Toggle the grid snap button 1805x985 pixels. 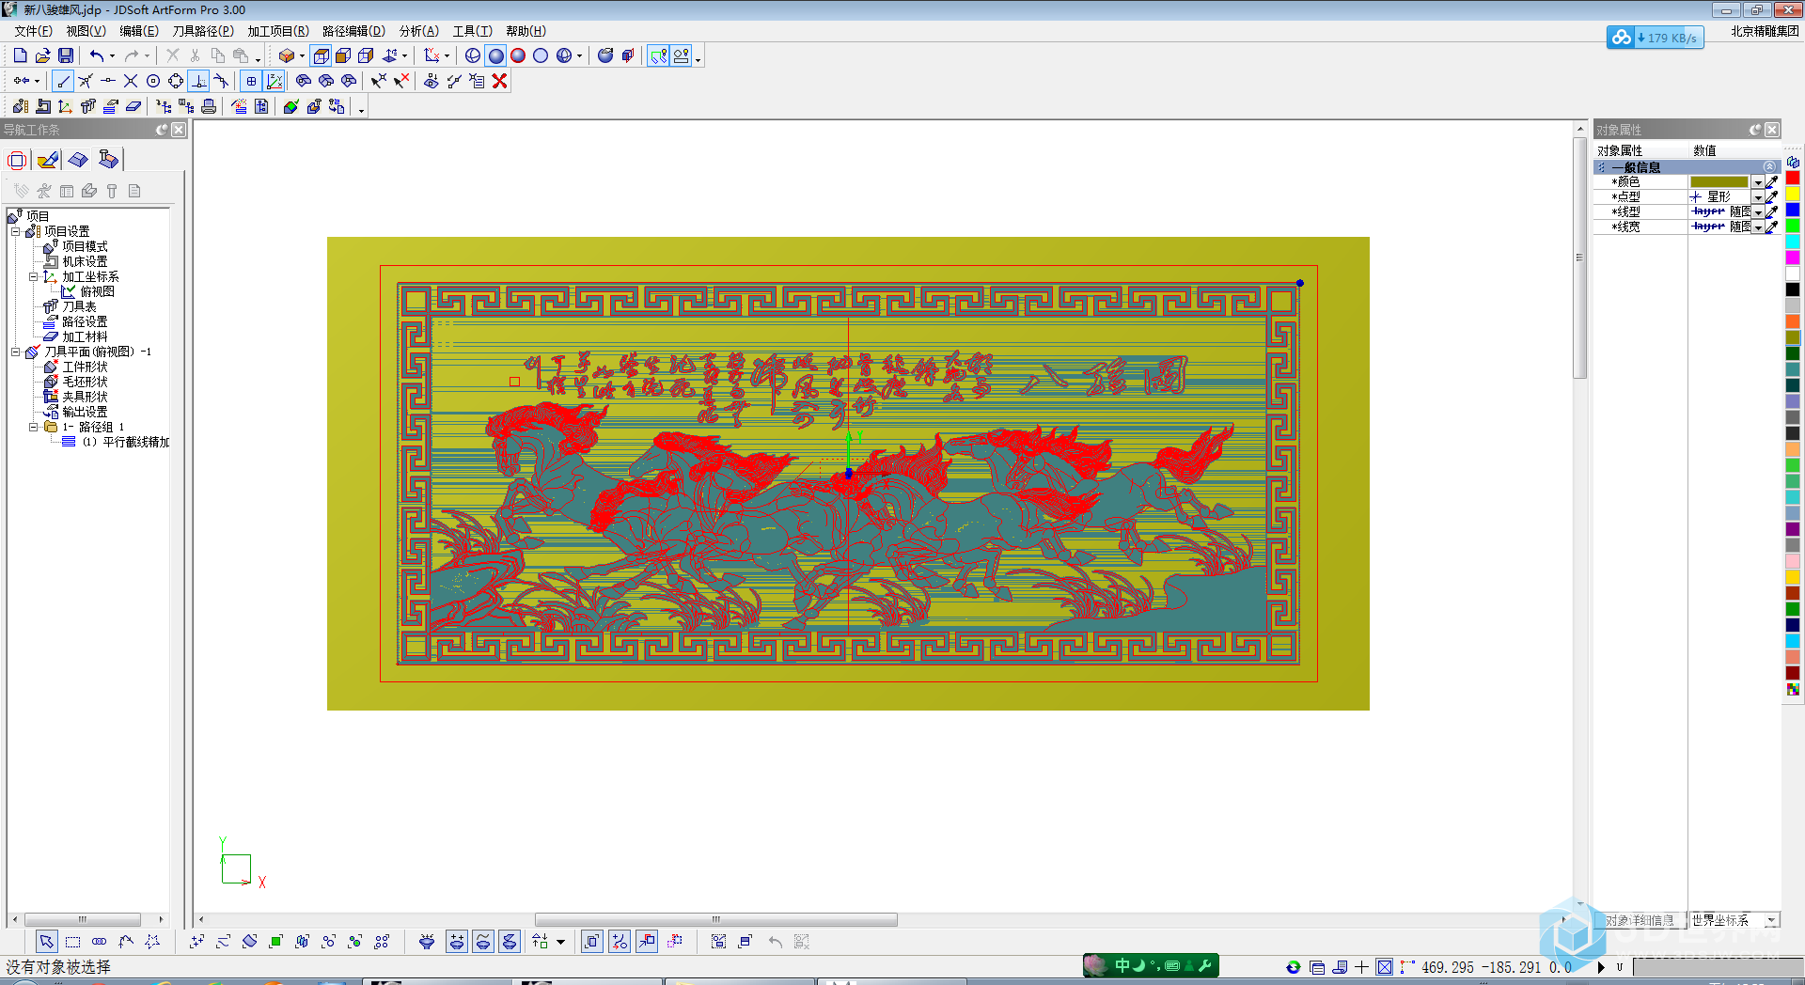pos(251,81)
